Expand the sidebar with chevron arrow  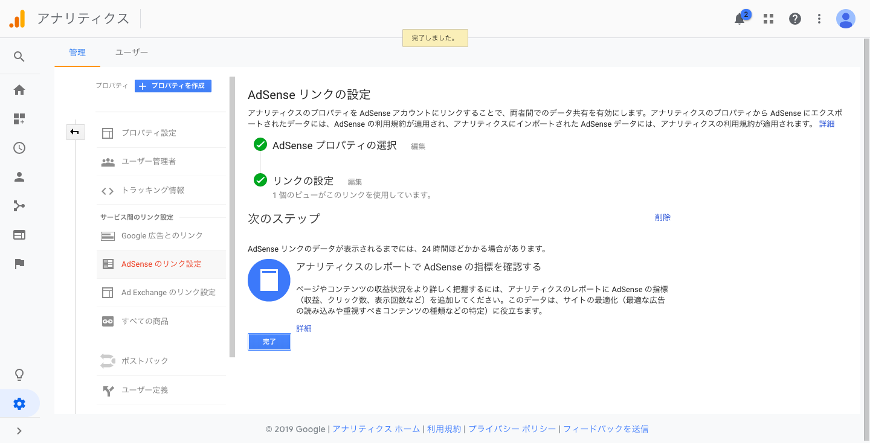click(19, 431)
